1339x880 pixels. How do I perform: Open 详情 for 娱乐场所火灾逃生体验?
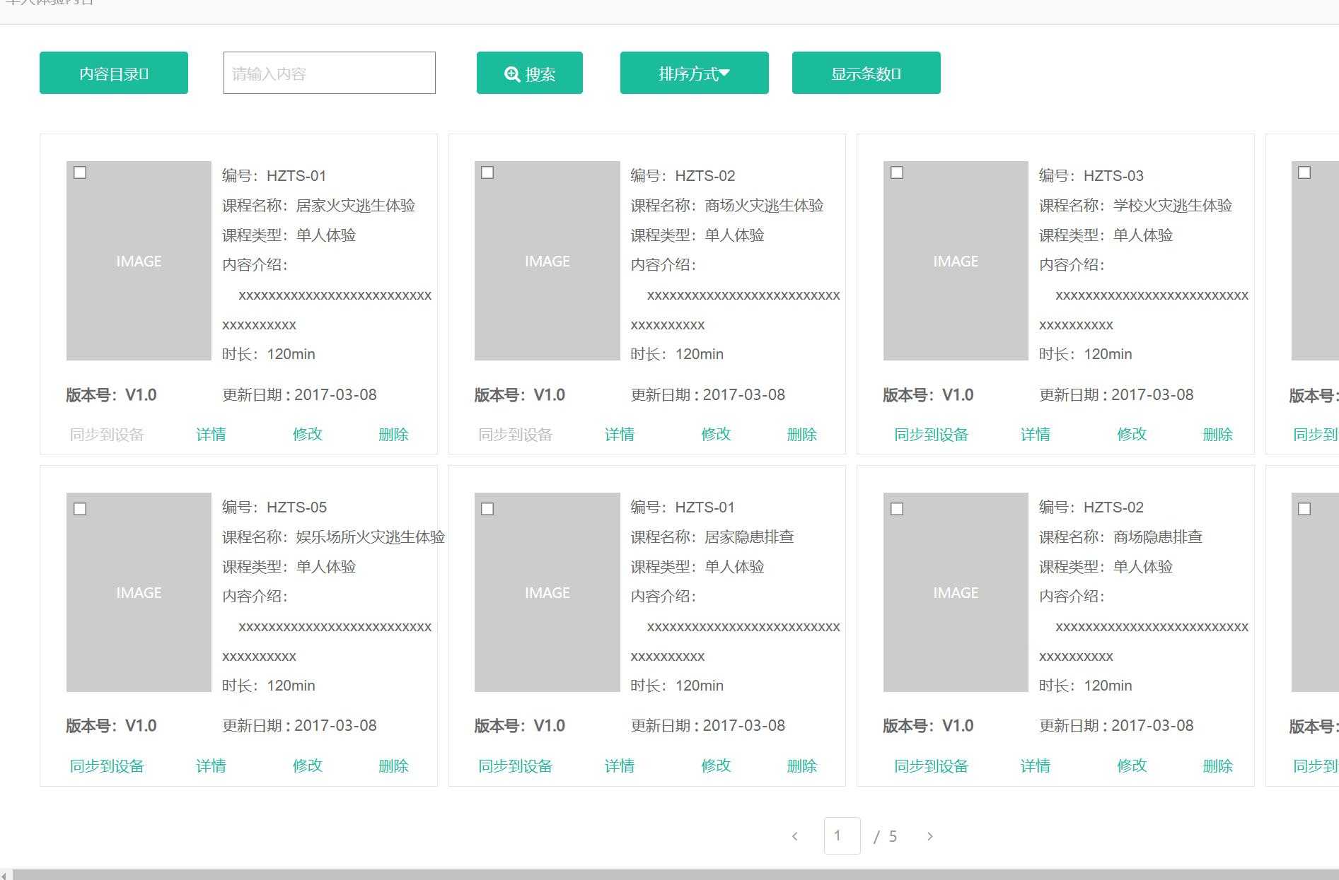click(x=211, y=765)
